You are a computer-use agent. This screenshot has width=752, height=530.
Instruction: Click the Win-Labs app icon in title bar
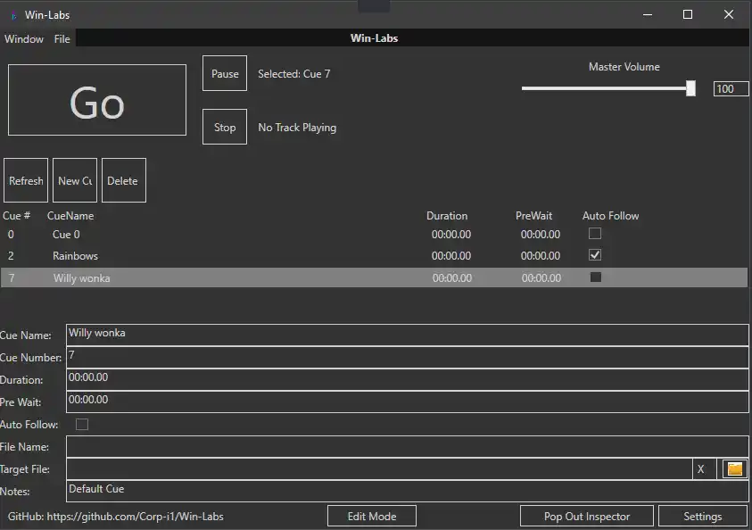[13, 15]
